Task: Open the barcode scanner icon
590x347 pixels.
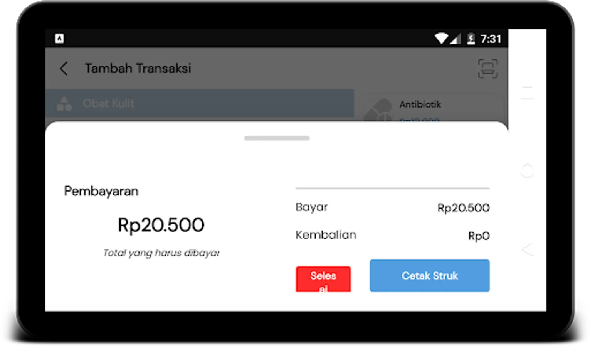Action: pyautogui.click(x=487, y=69)
